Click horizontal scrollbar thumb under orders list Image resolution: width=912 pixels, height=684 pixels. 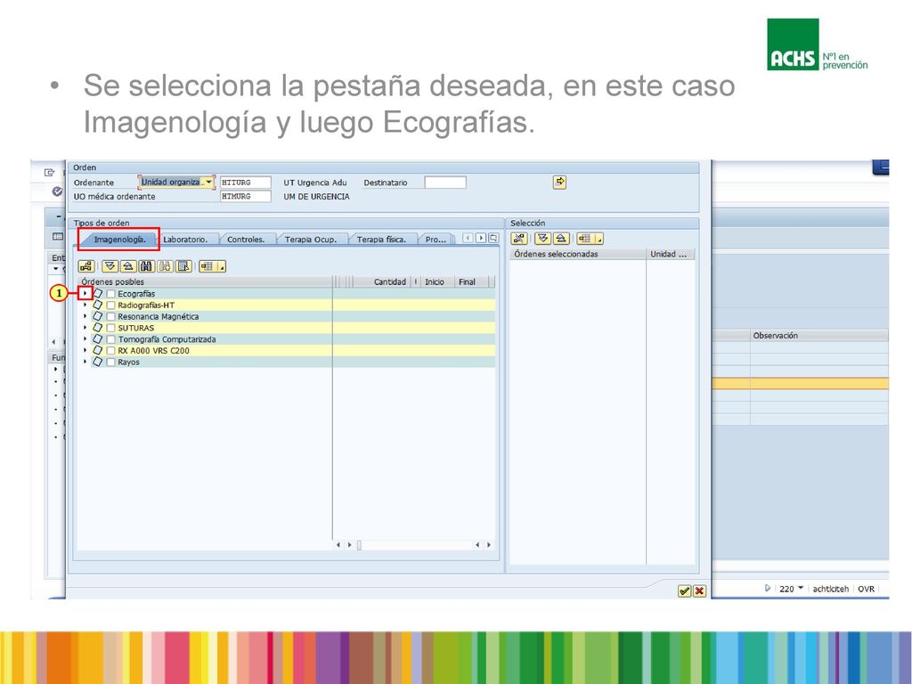click(x=359, y=545)
